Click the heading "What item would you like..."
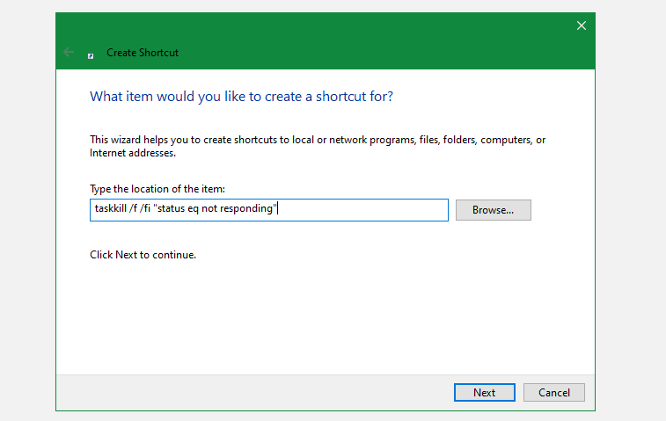This screenshot has width=666, height=421. 241,96
